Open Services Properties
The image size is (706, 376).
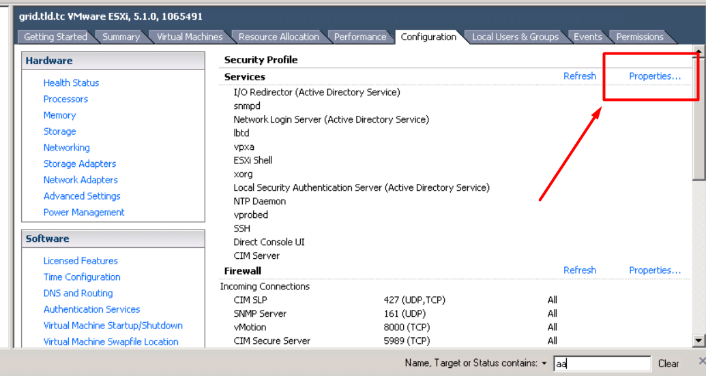(x=655, y=76)
